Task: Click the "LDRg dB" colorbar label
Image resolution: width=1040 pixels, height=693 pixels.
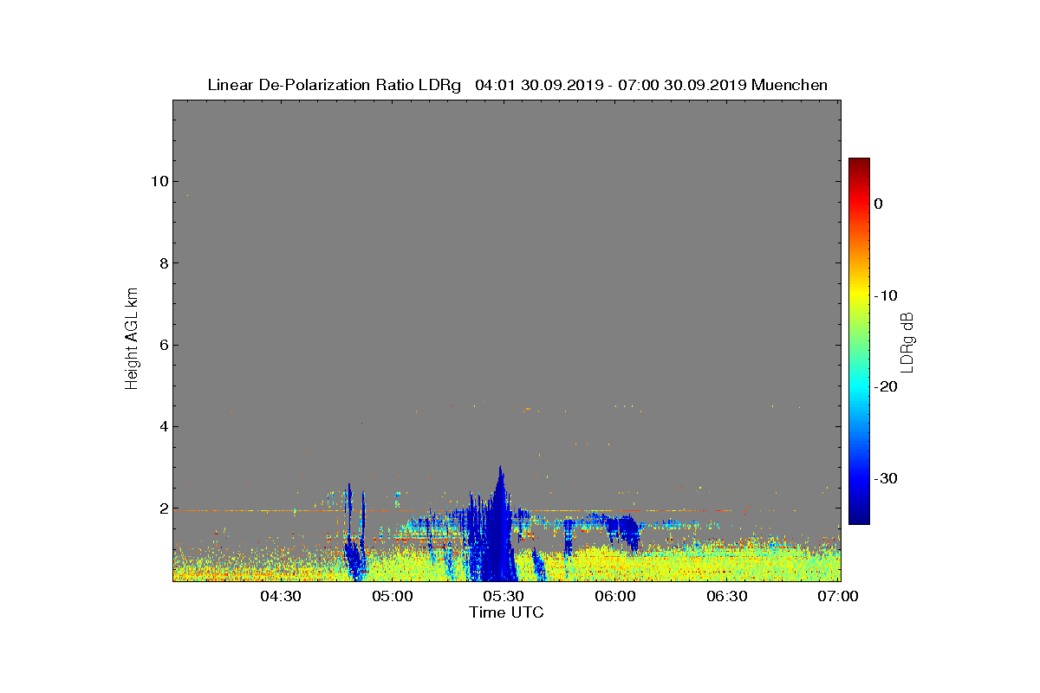Action: tap(907, 341)
